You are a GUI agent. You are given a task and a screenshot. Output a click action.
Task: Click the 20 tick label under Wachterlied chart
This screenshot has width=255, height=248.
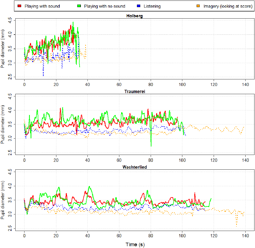(x=56, y=236)
